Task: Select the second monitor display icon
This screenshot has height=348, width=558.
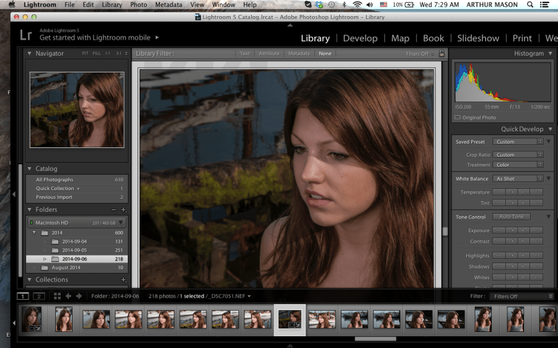Action: 38,297
